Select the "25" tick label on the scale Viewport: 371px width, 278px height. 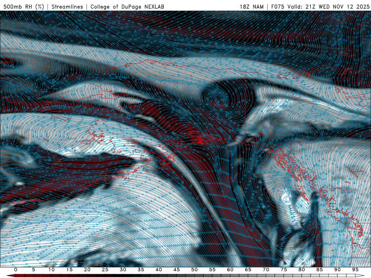click(105, 270)
